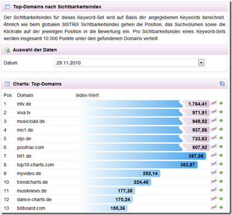Open history chart icon for musiknews.de
Image resolution: width=232 pixels, height=215 pixels.
[214, 190]
